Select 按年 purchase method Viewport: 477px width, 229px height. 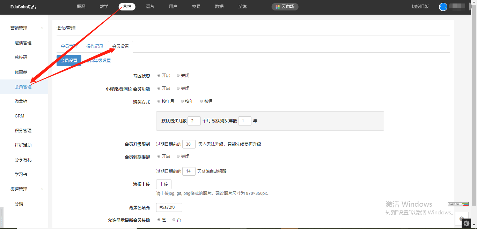[x=182, y=101]
